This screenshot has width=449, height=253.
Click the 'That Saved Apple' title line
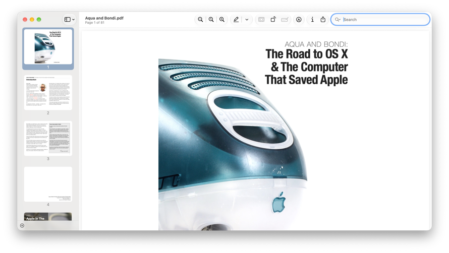306,80
